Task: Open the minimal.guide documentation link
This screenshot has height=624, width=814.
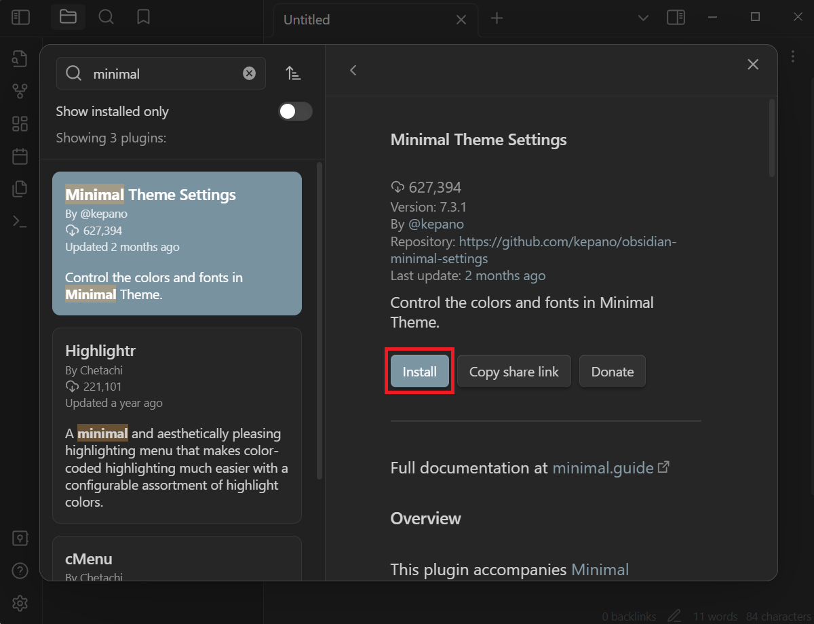Action: tap(611, 468)
